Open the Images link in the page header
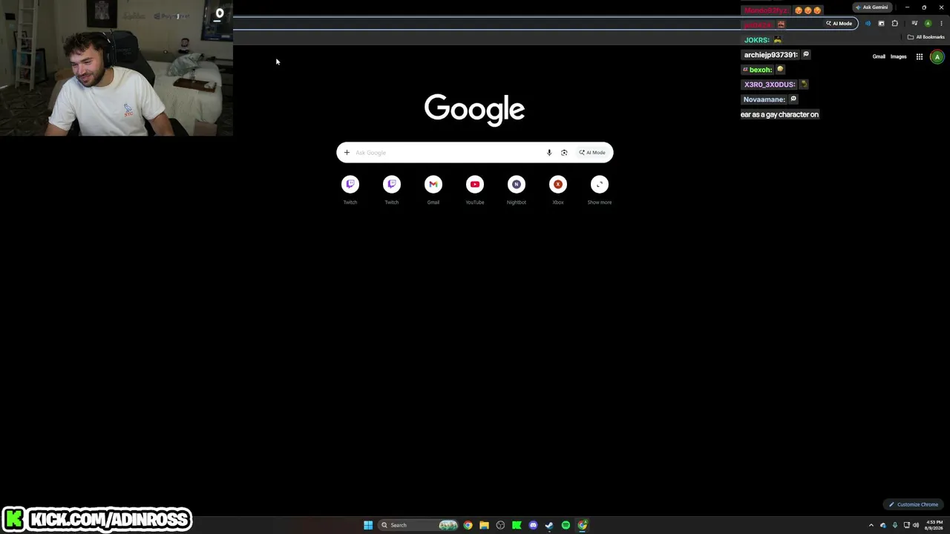 coord(899,56)
